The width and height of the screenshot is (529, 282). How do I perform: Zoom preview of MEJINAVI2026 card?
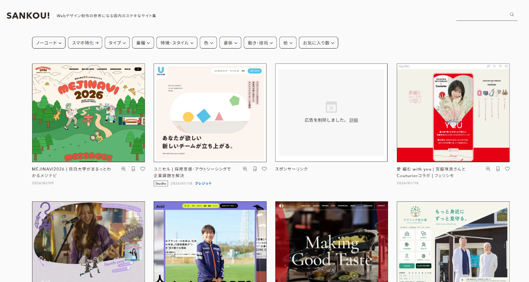123,169
